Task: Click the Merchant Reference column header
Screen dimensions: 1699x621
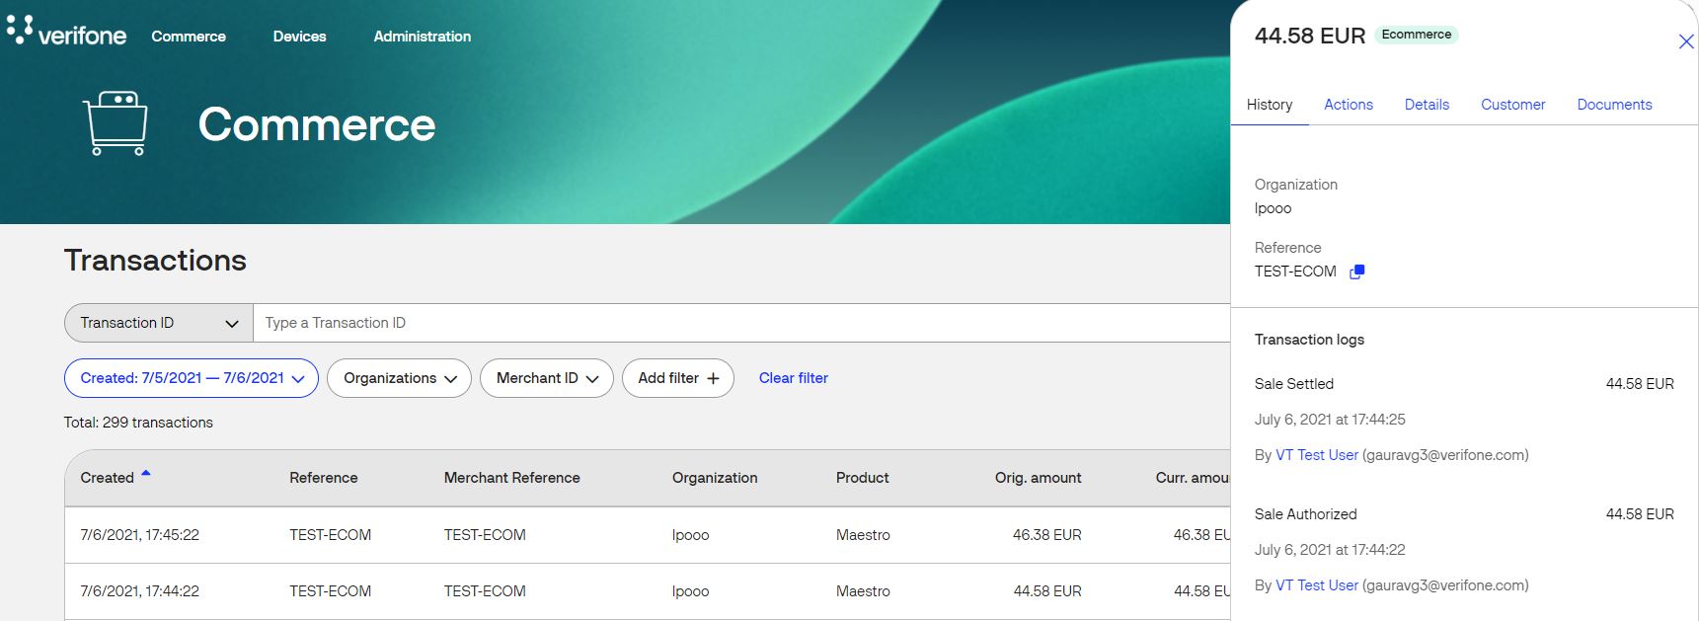Action: tap(511, 478)
